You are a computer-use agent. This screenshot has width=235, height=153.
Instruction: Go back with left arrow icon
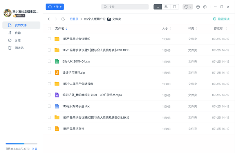click(49, 19)
